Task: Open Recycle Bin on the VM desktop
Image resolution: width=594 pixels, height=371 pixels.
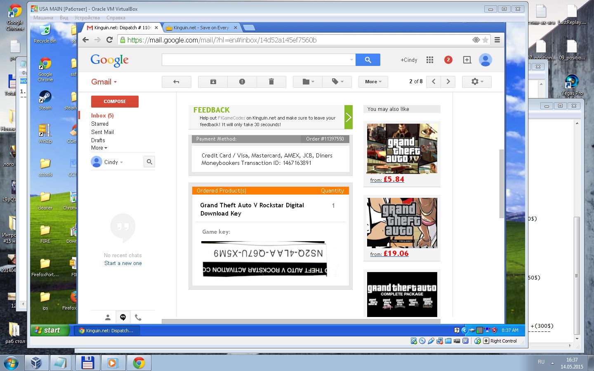Action: click(45, 34)
